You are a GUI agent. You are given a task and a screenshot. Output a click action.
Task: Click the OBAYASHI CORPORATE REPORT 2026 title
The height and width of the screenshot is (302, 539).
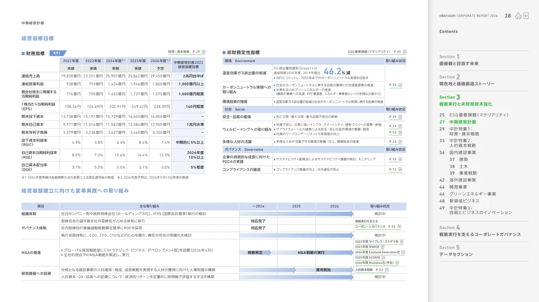point(468,16)
